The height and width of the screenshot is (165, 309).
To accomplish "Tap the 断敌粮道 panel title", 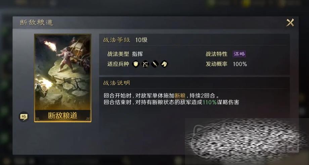I will coord(37,22).
